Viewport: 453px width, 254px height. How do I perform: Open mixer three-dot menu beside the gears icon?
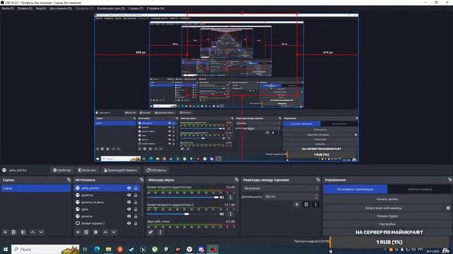161,232
